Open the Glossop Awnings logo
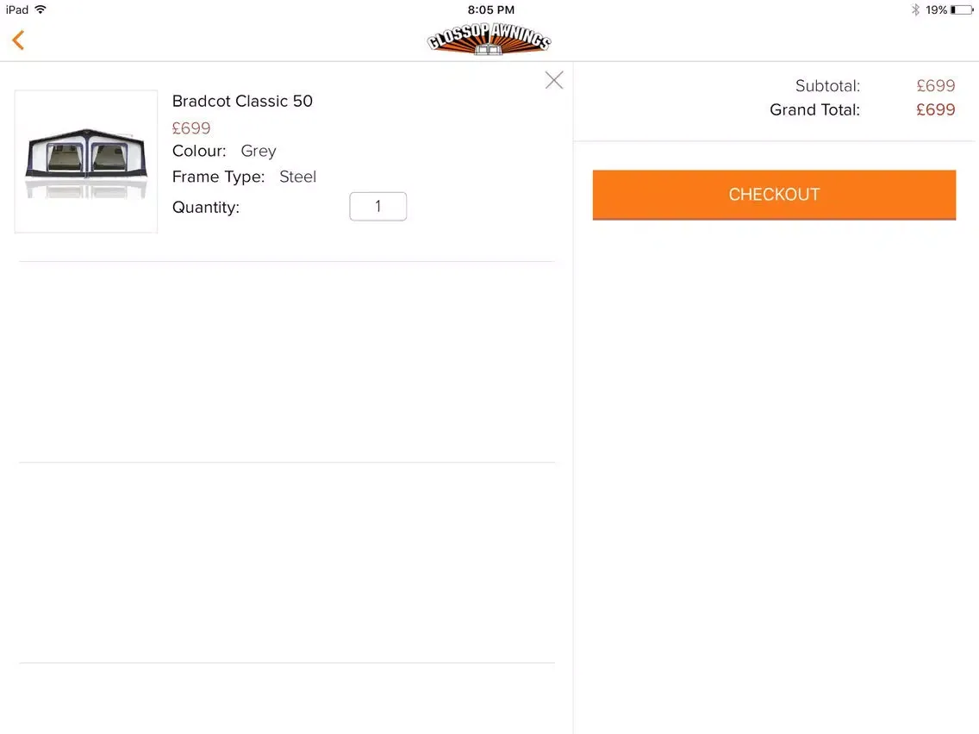 tap(489, 40)
